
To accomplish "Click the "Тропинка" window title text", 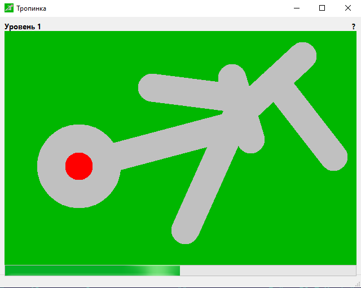I will coord(32,8).
